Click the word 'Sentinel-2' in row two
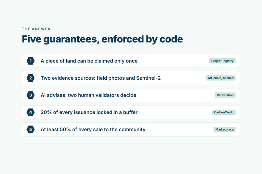The image size is (262, 174). [148, 78]
